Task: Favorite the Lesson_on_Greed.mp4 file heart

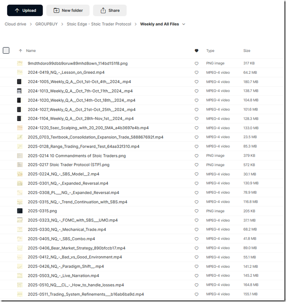Action: tap(196, 73)
